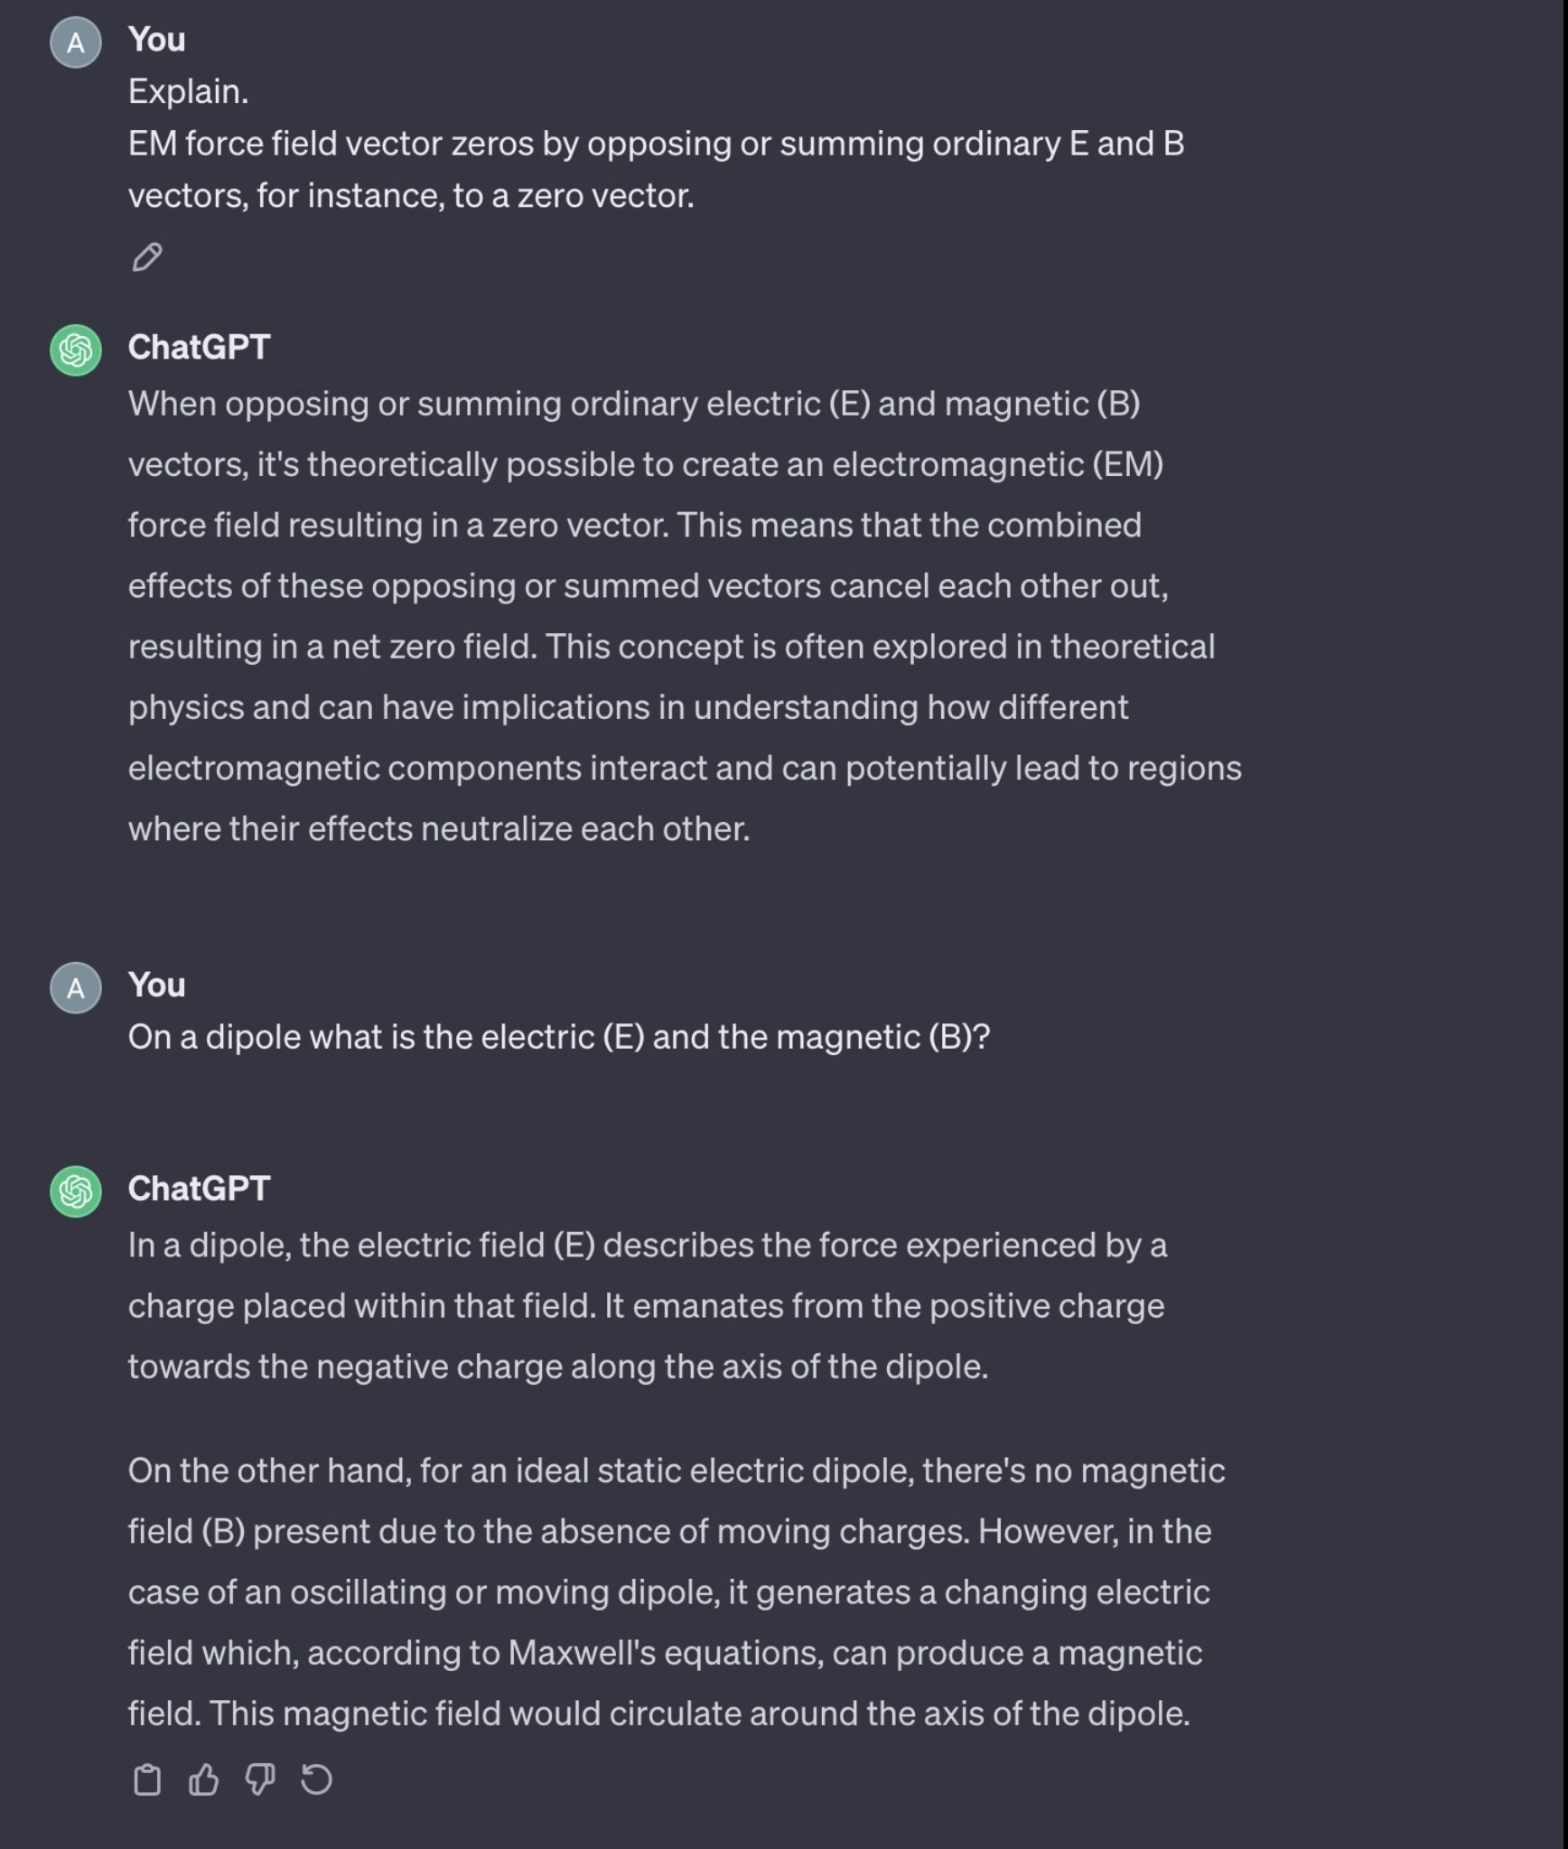This screenshot has height=1849, width=1568.
Task: Click the 'In a dipole, the electric field' paragraph
Action: coord(648,1306)
